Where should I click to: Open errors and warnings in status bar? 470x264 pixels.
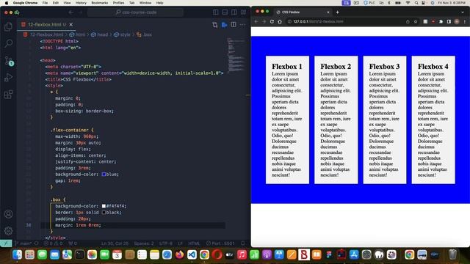pos(54,243)
